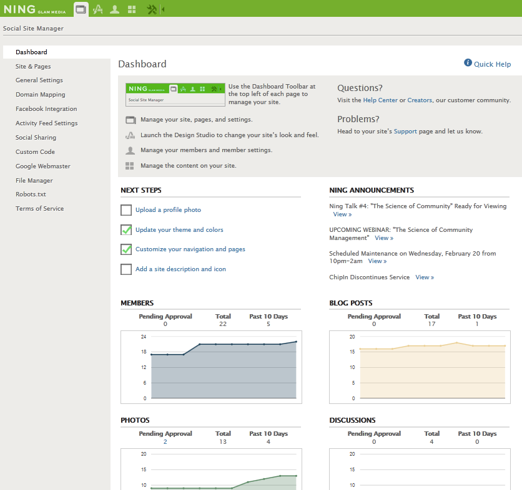522x490 pixels.
Task: Click the Photos chart
Action: coord(211,469)
